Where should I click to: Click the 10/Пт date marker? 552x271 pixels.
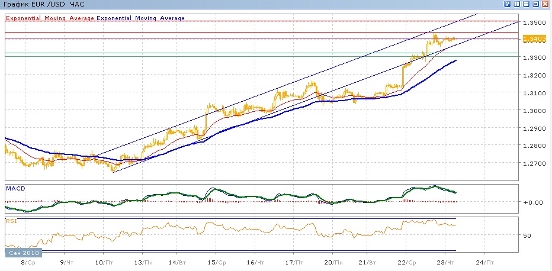[x=103, y=262]
